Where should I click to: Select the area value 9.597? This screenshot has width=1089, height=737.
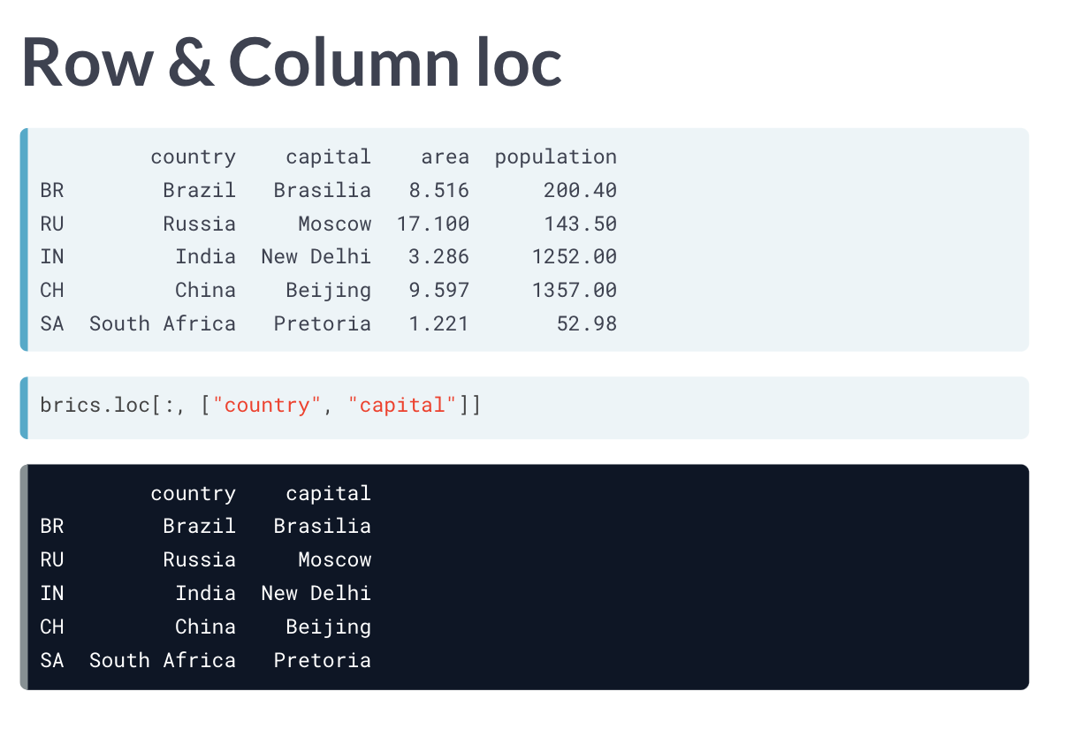[439, 290]
